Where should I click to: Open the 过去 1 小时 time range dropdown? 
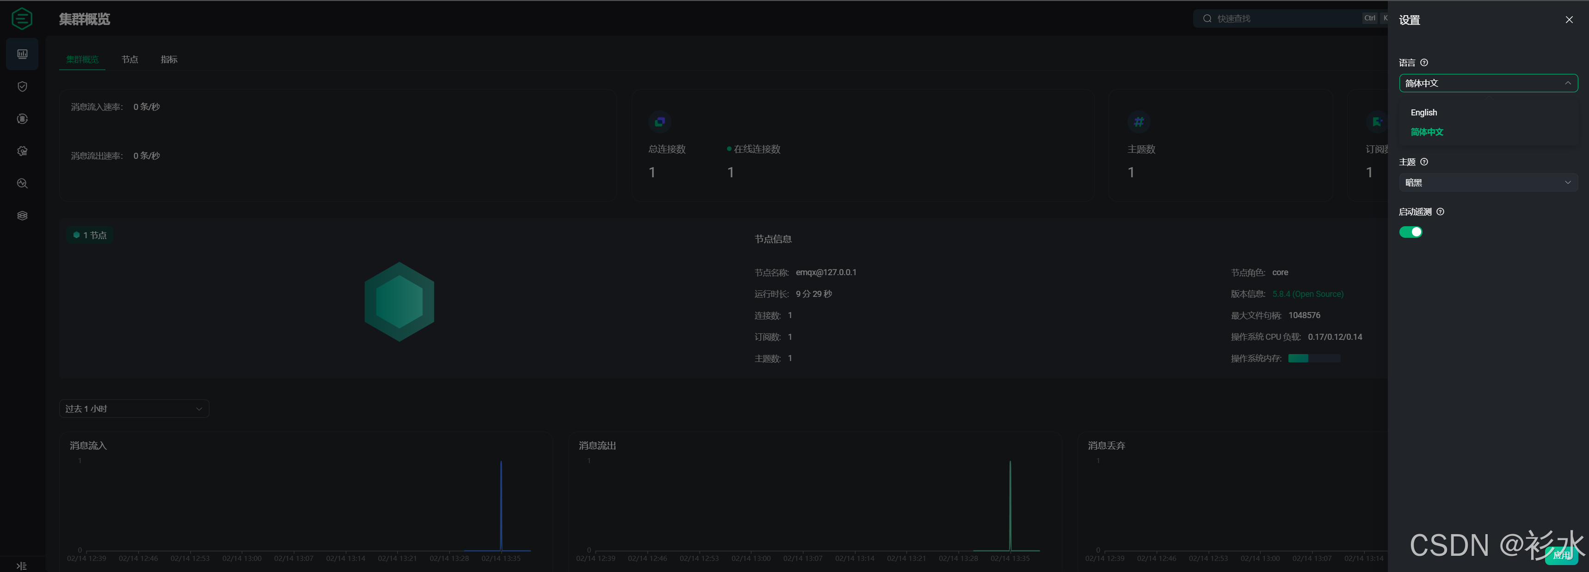(134, 409)
